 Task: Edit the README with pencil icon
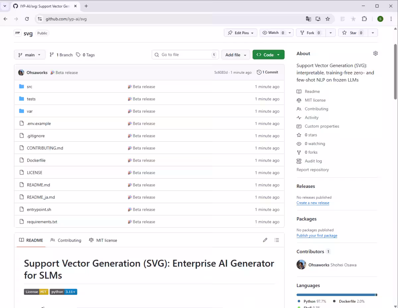[265, 240]
